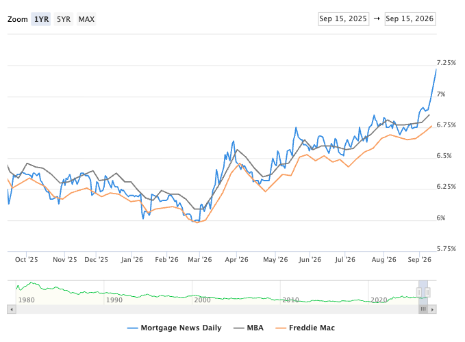Screen dimensions: 465x342
Task: Click the 6.75% y-axis label
Action: 446,125
